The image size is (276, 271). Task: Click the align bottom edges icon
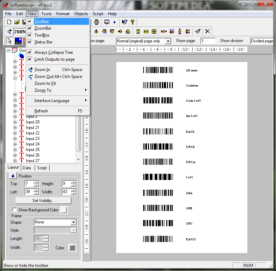coord(128,31)
